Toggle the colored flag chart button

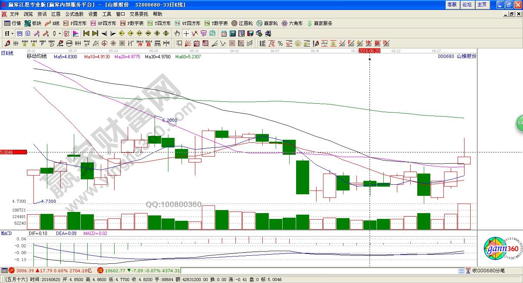point(75,33)
